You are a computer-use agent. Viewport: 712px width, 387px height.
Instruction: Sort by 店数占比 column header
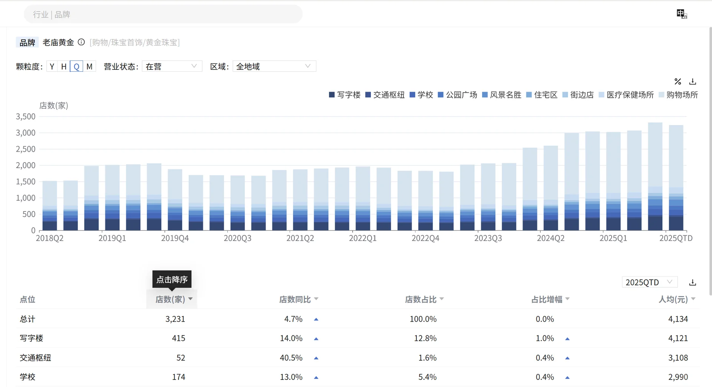click(x=424, y=299)
